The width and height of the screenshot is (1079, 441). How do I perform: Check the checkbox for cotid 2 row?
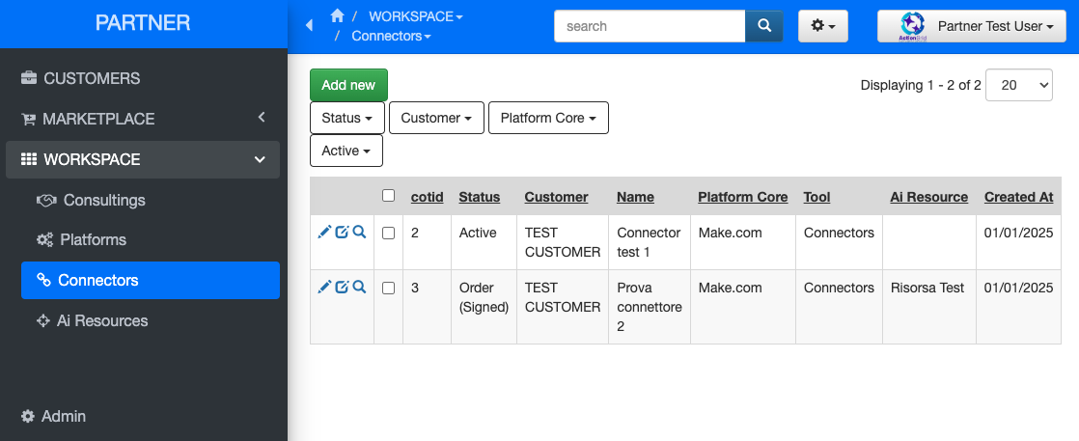click(388, 234)
